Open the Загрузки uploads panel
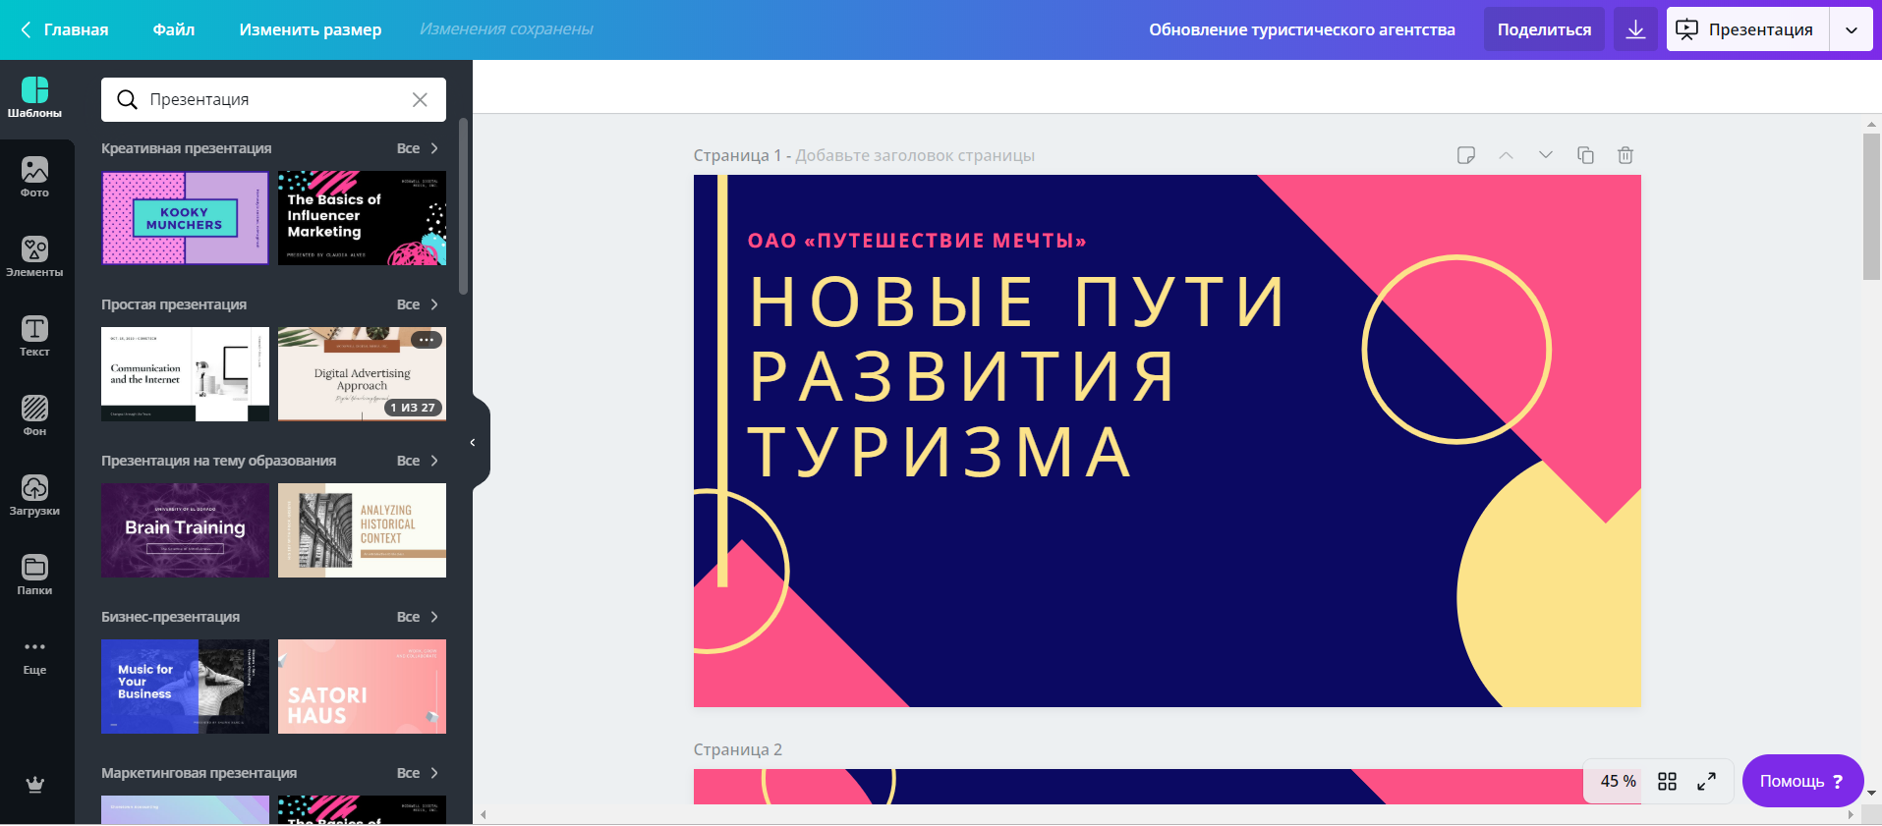Screen dimensions: 1882x826 coord(34,495)
